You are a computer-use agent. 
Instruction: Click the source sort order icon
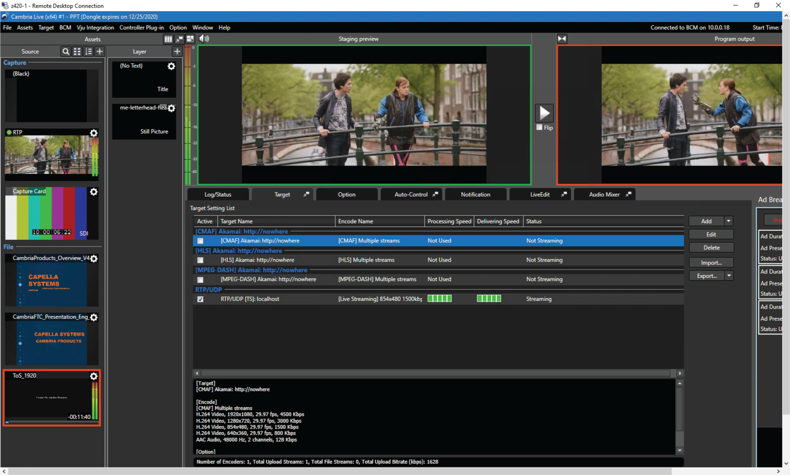click(x=88, y=52)
